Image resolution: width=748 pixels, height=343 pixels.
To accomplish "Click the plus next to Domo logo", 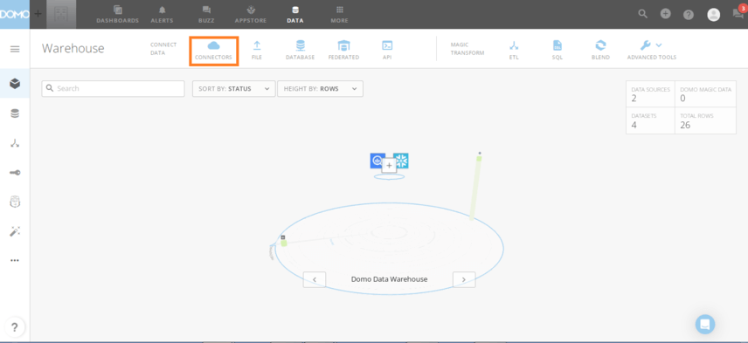I will [x=38, y=14].
